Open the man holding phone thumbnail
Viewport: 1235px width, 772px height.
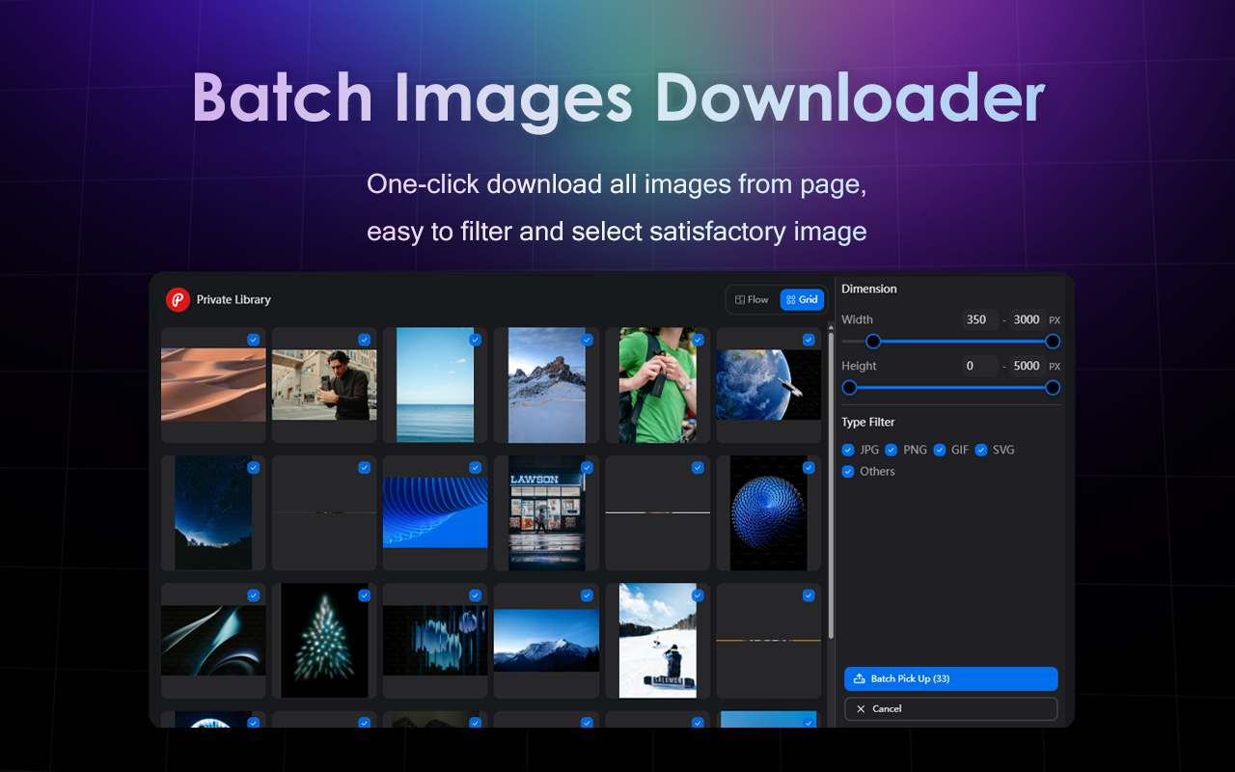(x=324, y=385)
